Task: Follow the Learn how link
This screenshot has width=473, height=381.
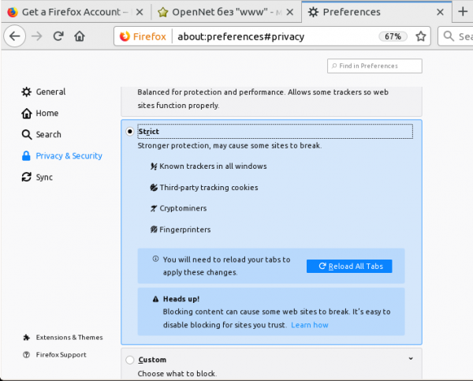Action: coord(309,325)
